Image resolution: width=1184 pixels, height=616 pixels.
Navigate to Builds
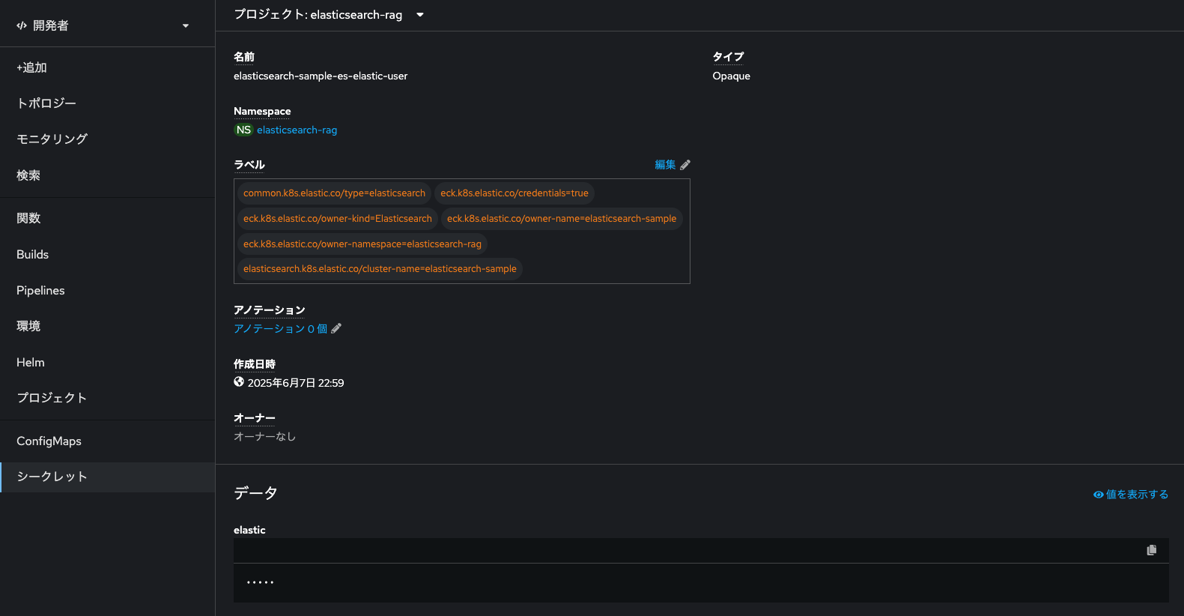(x=107, y=254)
